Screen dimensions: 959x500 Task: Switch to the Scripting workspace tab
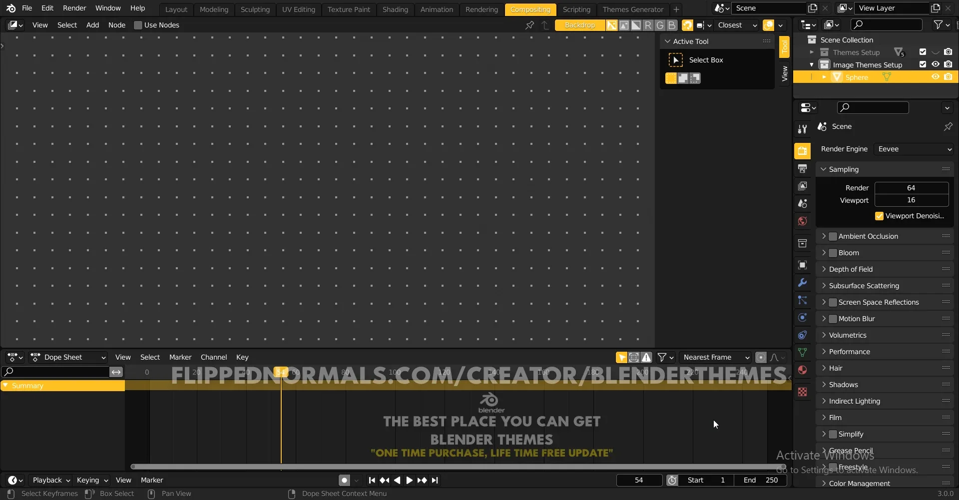tap(576, 9)
